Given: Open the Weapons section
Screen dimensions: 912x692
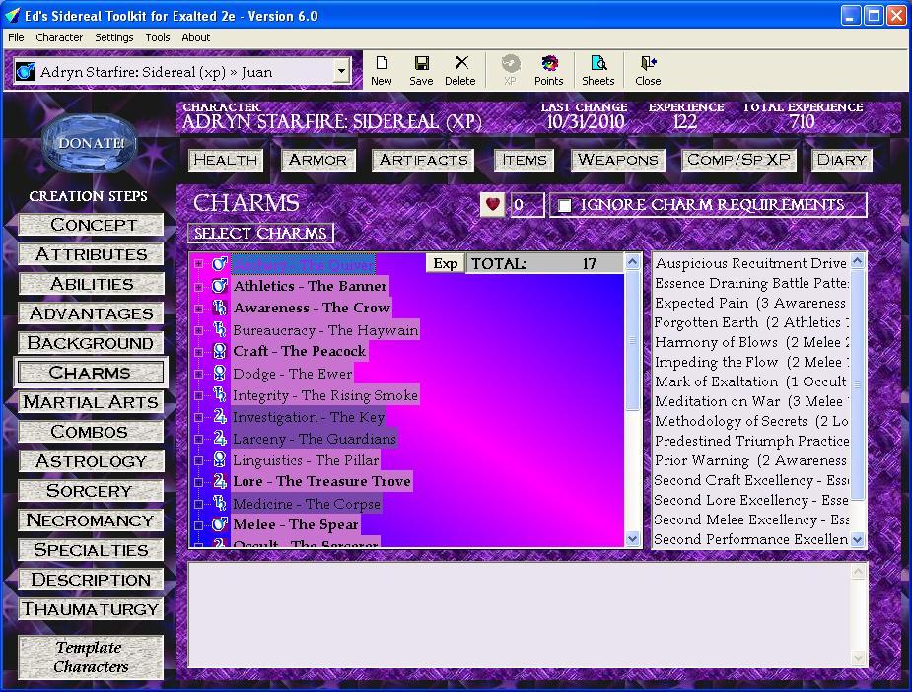Looking at the screenshot, I should point(617,160).
